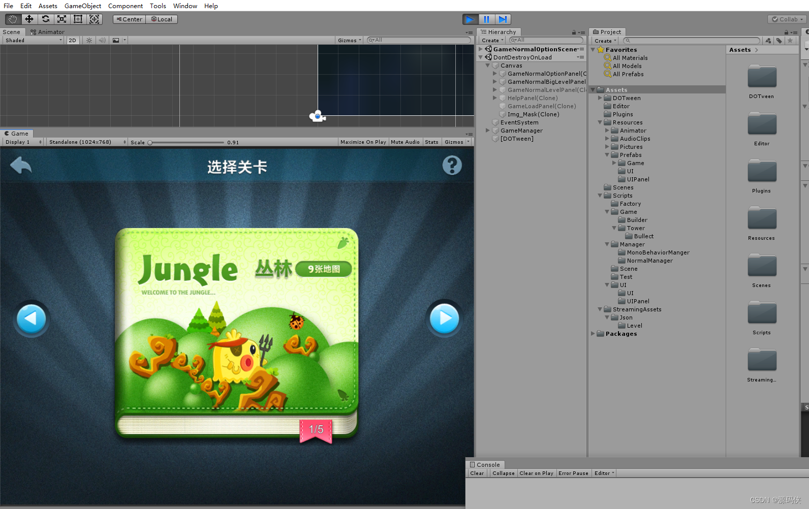Toggle Clear on Play in Console
Viewport: 809px width, 509px height.
(x=536, y=473)
